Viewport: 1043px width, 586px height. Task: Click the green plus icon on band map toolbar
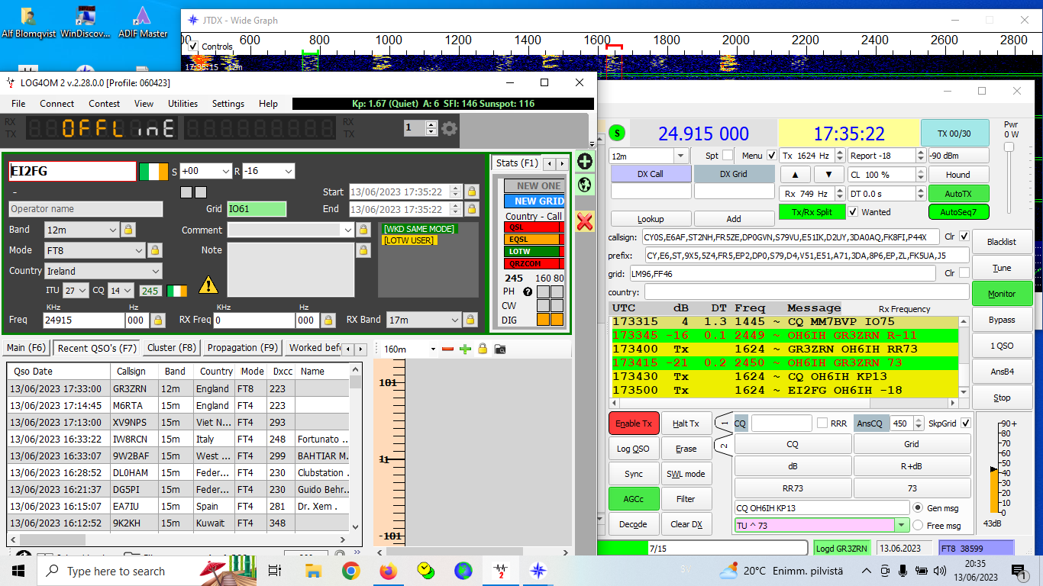(464, 349)
